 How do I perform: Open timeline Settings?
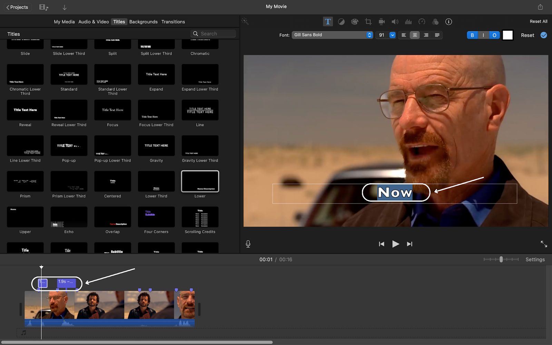click(535, 259)
